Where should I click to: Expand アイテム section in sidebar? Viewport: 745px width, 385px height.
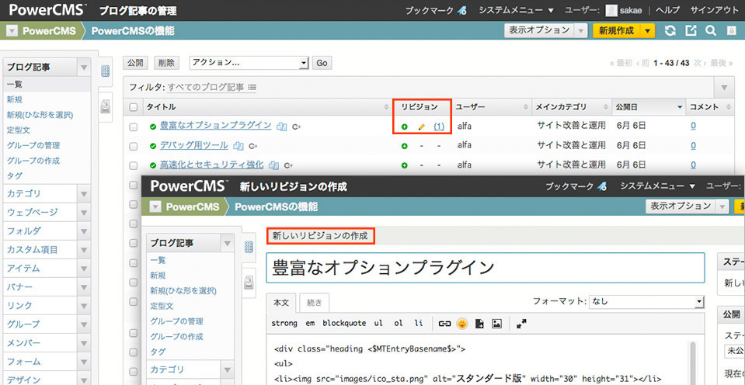(x=84, y=269)
